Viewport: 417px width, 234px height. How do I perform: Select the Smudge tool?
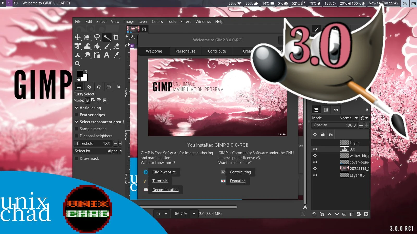(87, 55)
